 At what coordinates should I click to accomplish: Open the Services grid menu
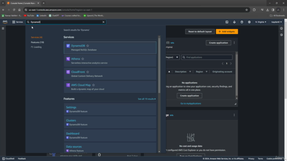[17, 22]
